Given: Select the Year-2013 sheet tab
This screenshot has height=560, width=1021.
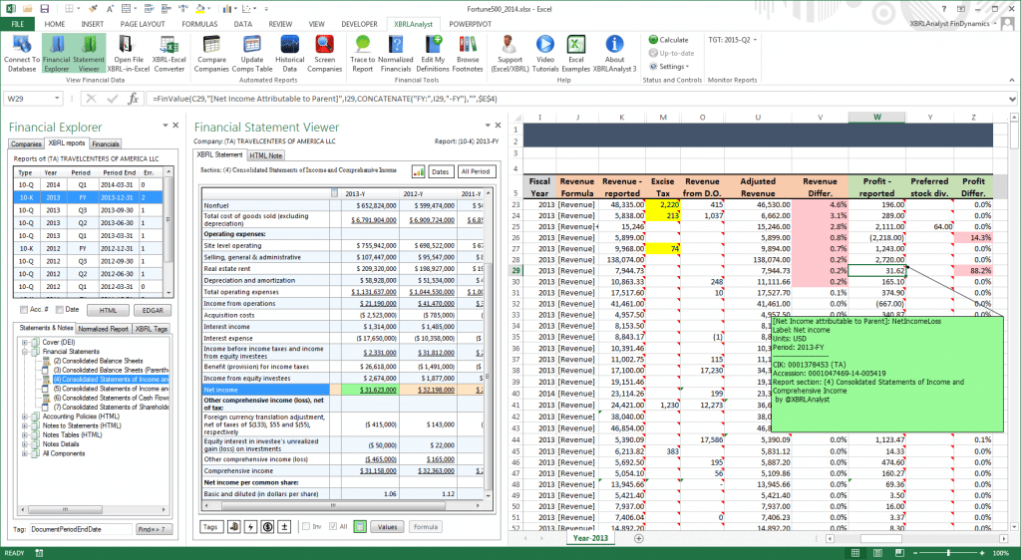Looking at the screenshot, I should tap(590, 538).
